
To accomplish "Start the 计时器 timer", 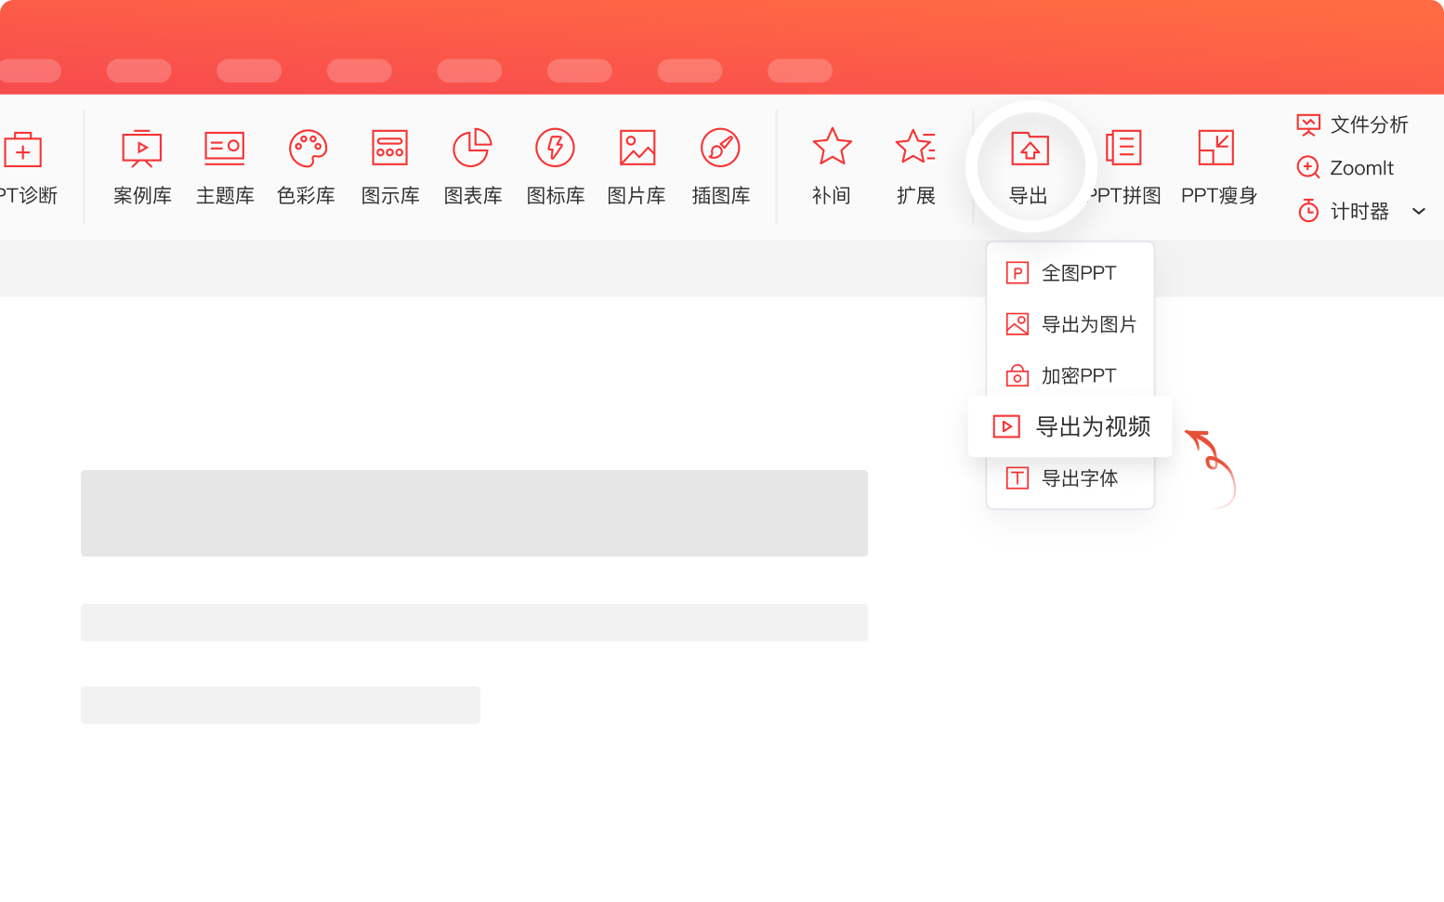I will coord(1343,211).
